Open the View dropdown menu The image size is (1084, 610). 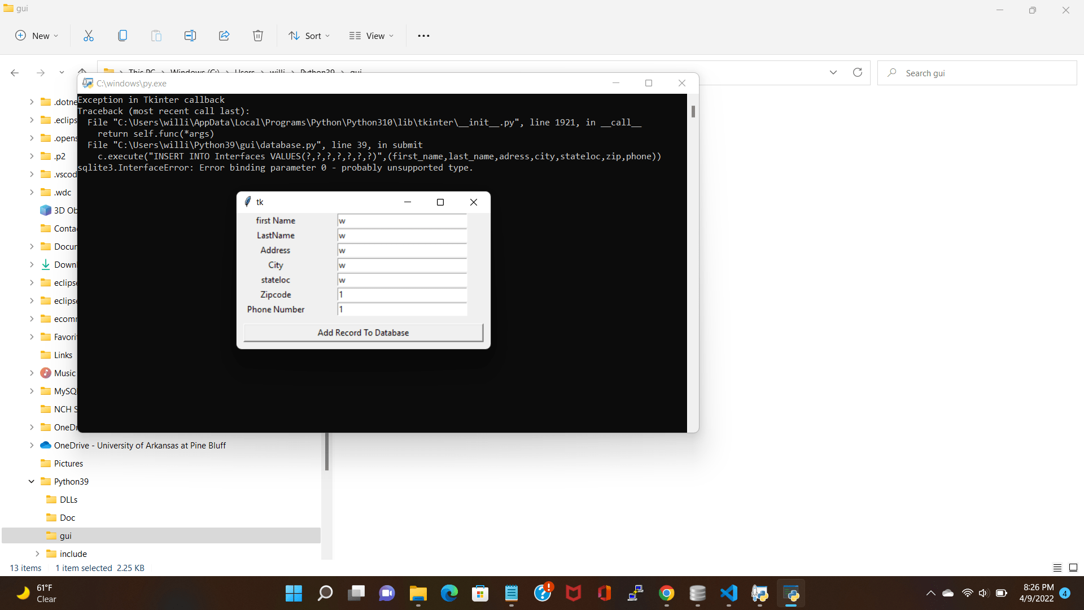click(x=371, y=36)
